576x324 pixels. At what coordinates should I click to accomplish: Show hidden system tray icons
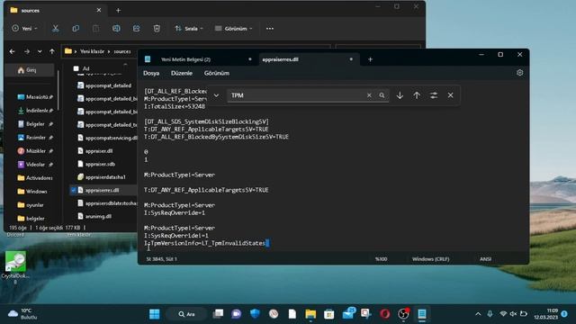click(478, 314)
